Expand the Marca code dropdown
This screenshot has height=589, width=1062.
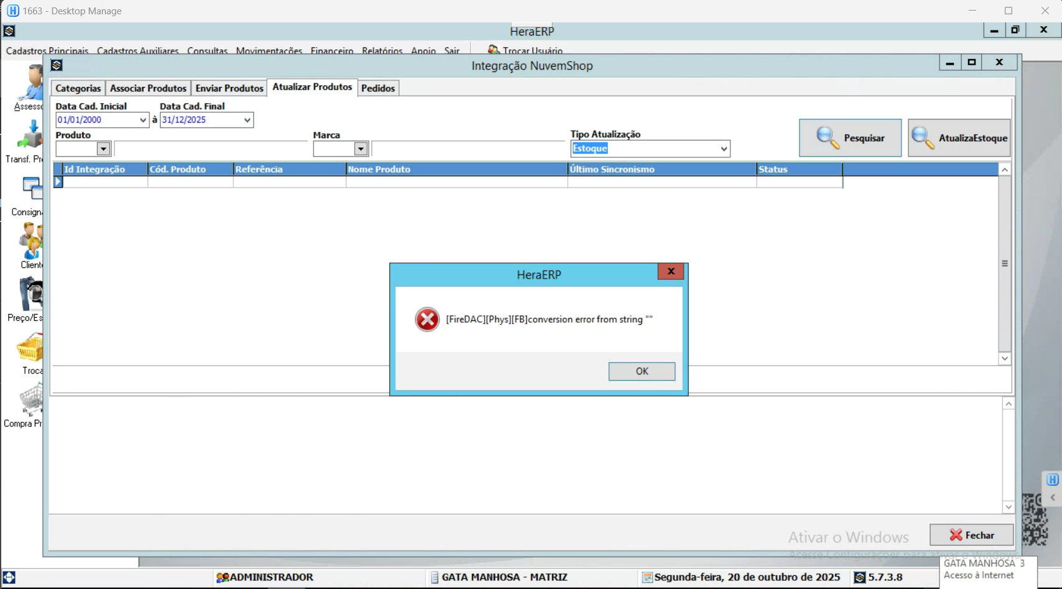(x=361, y=149)
